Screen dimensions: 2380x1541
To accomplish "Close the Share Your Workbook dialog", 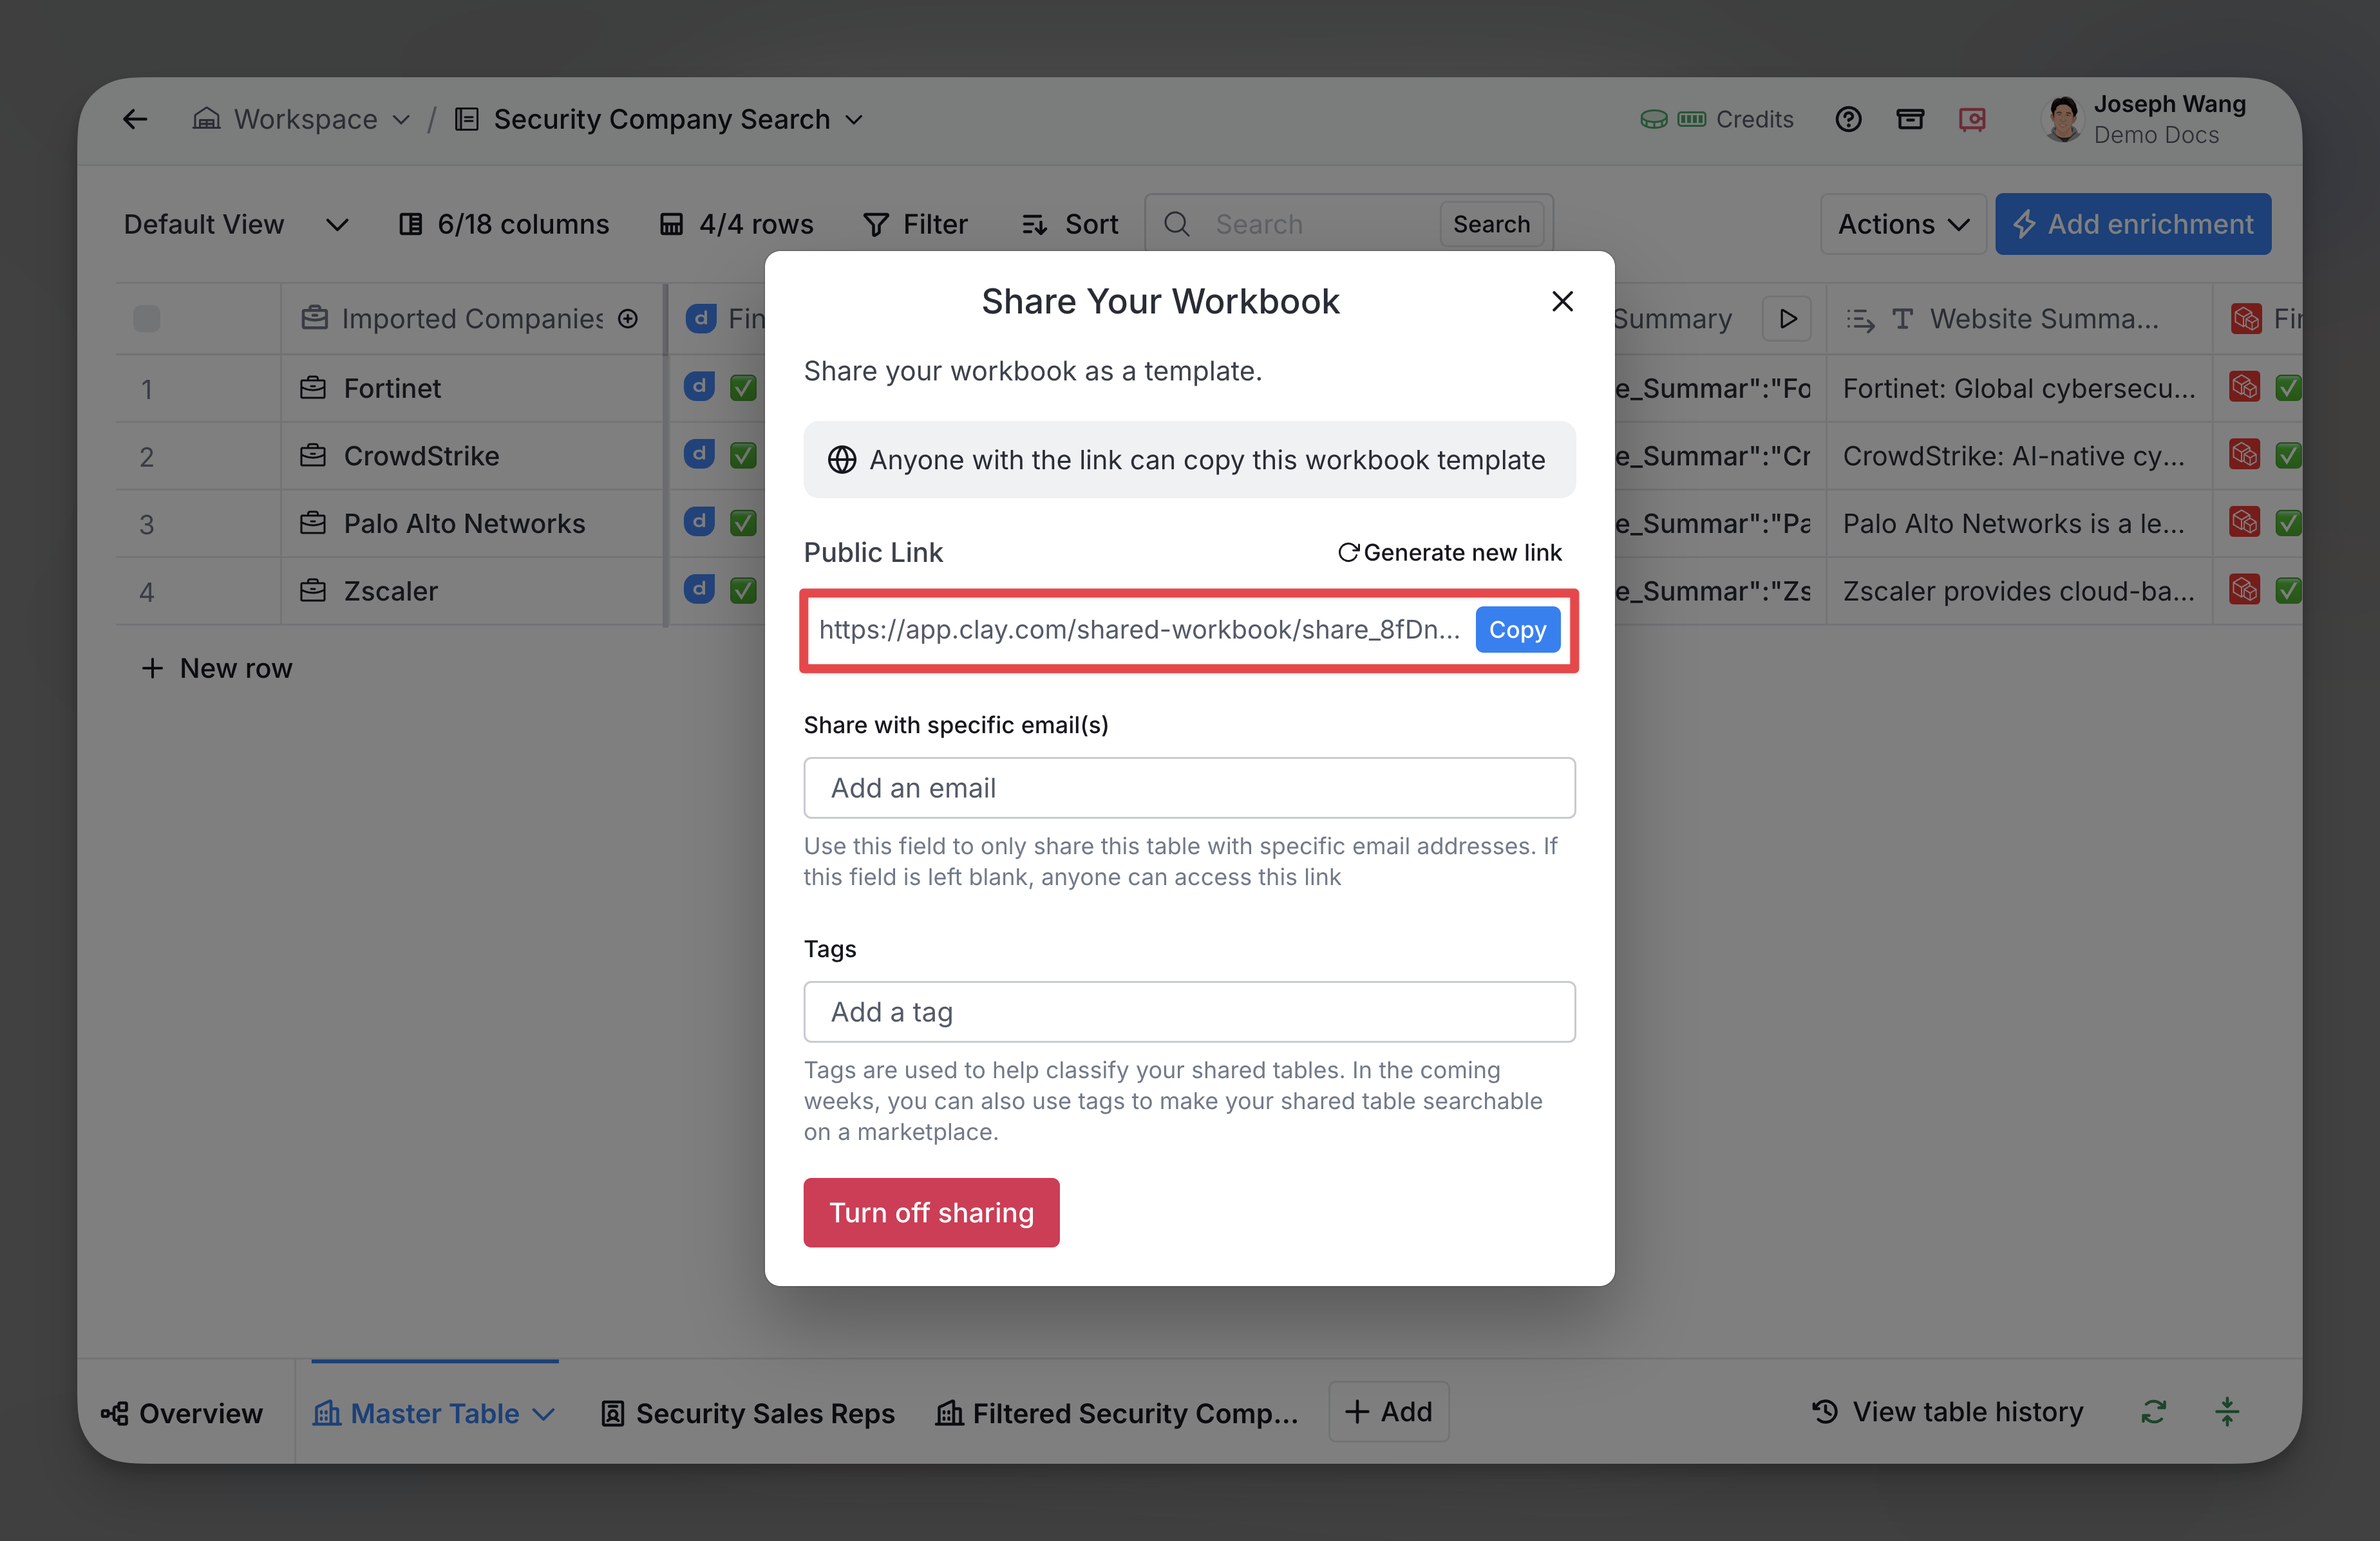I will (1562, 302).
